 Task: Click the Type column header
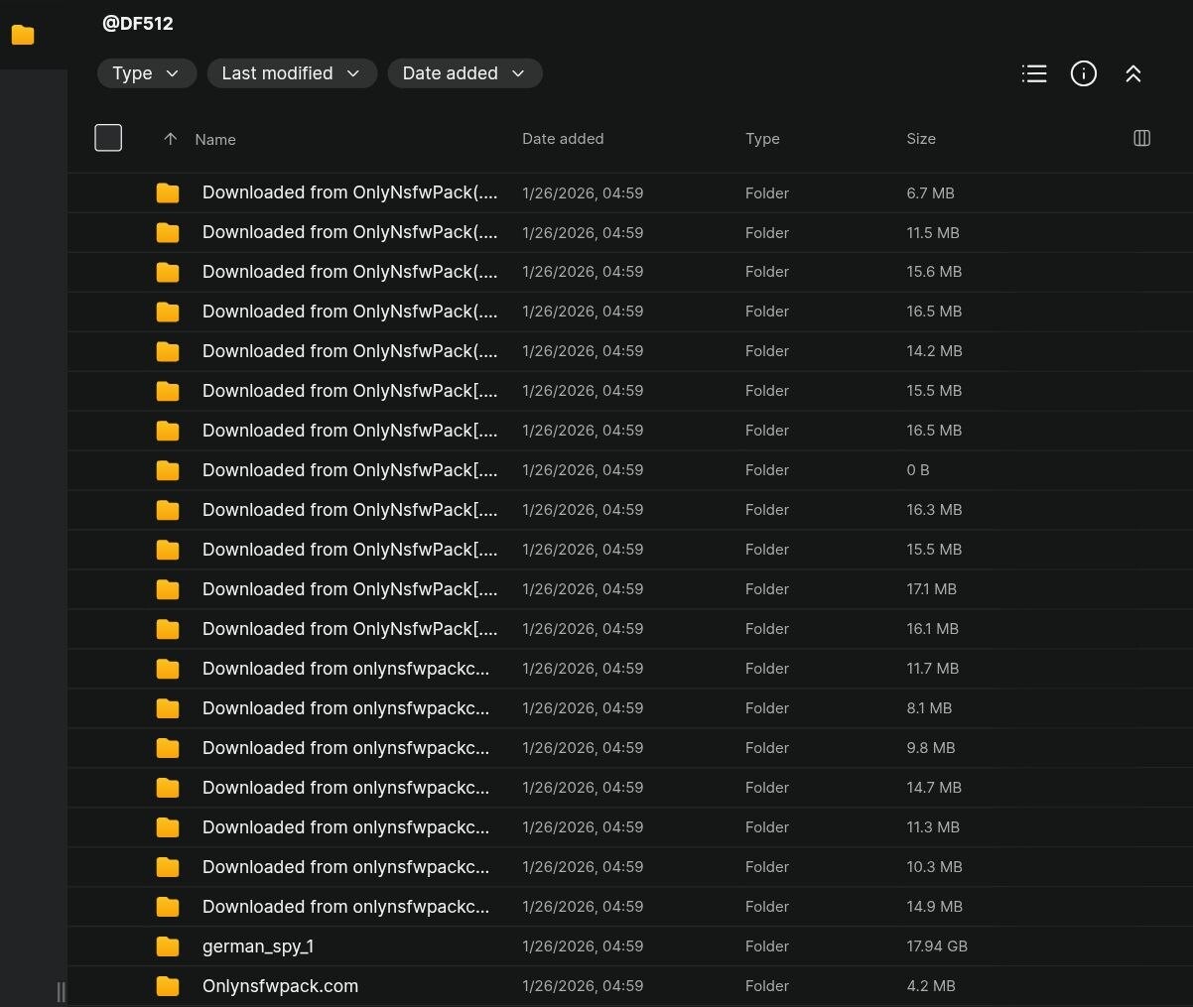point(761,139)
